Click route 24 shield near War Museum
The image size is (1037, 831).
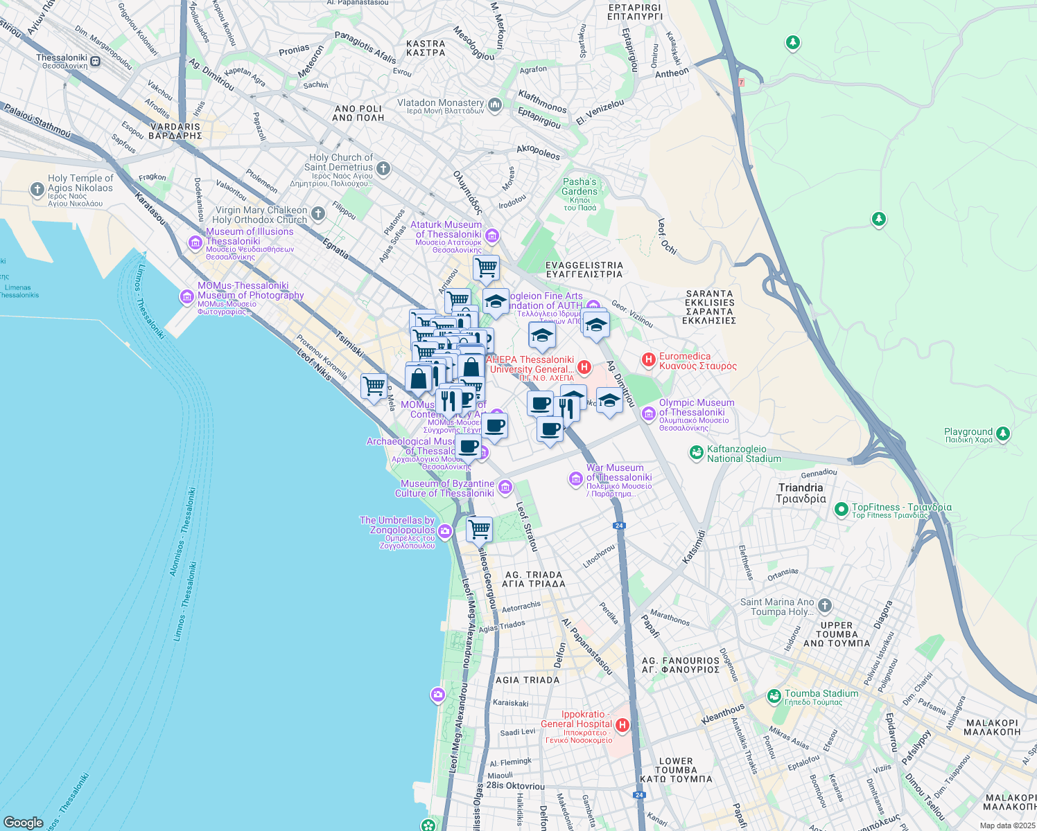point(620,526)
